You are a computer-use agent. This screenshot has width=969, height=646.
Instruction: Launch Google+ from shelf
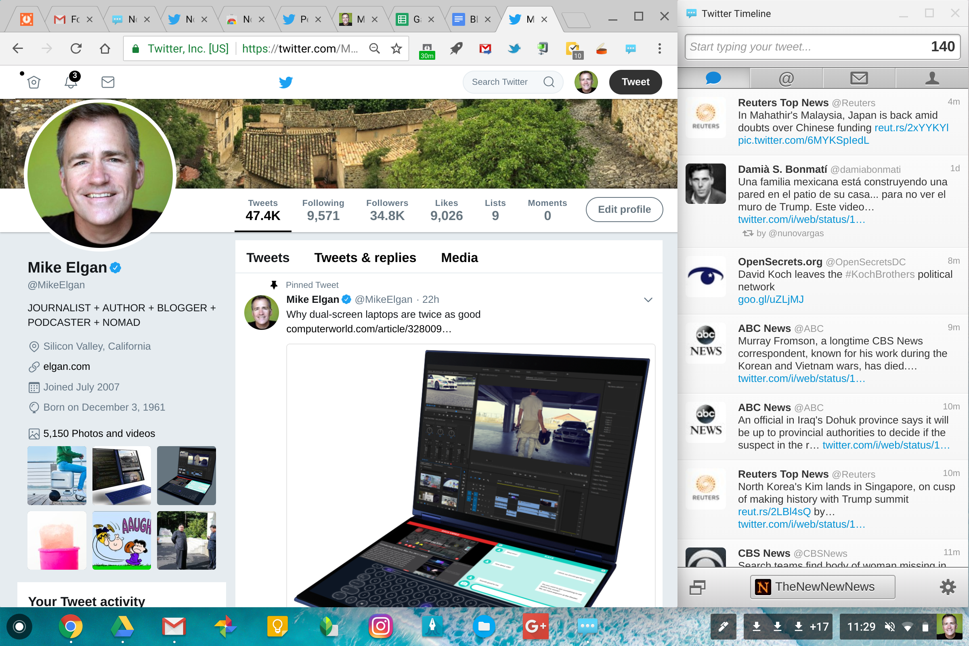[535, 627]
